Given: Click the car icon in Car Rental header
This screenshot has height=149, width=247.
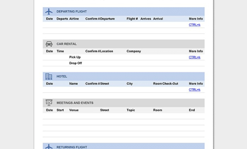Looking at the screenshot, I should pos(49,44).
